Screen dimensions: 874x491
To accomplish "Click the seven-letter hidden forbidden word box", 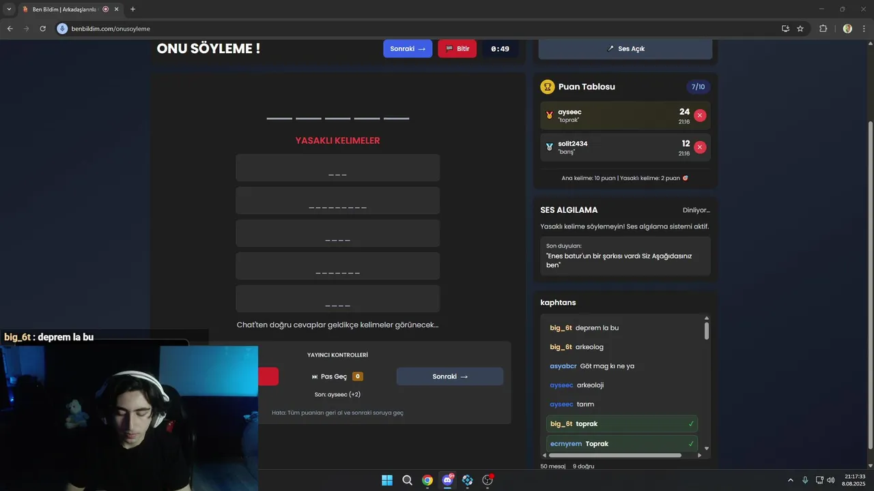I will point(338,266).
